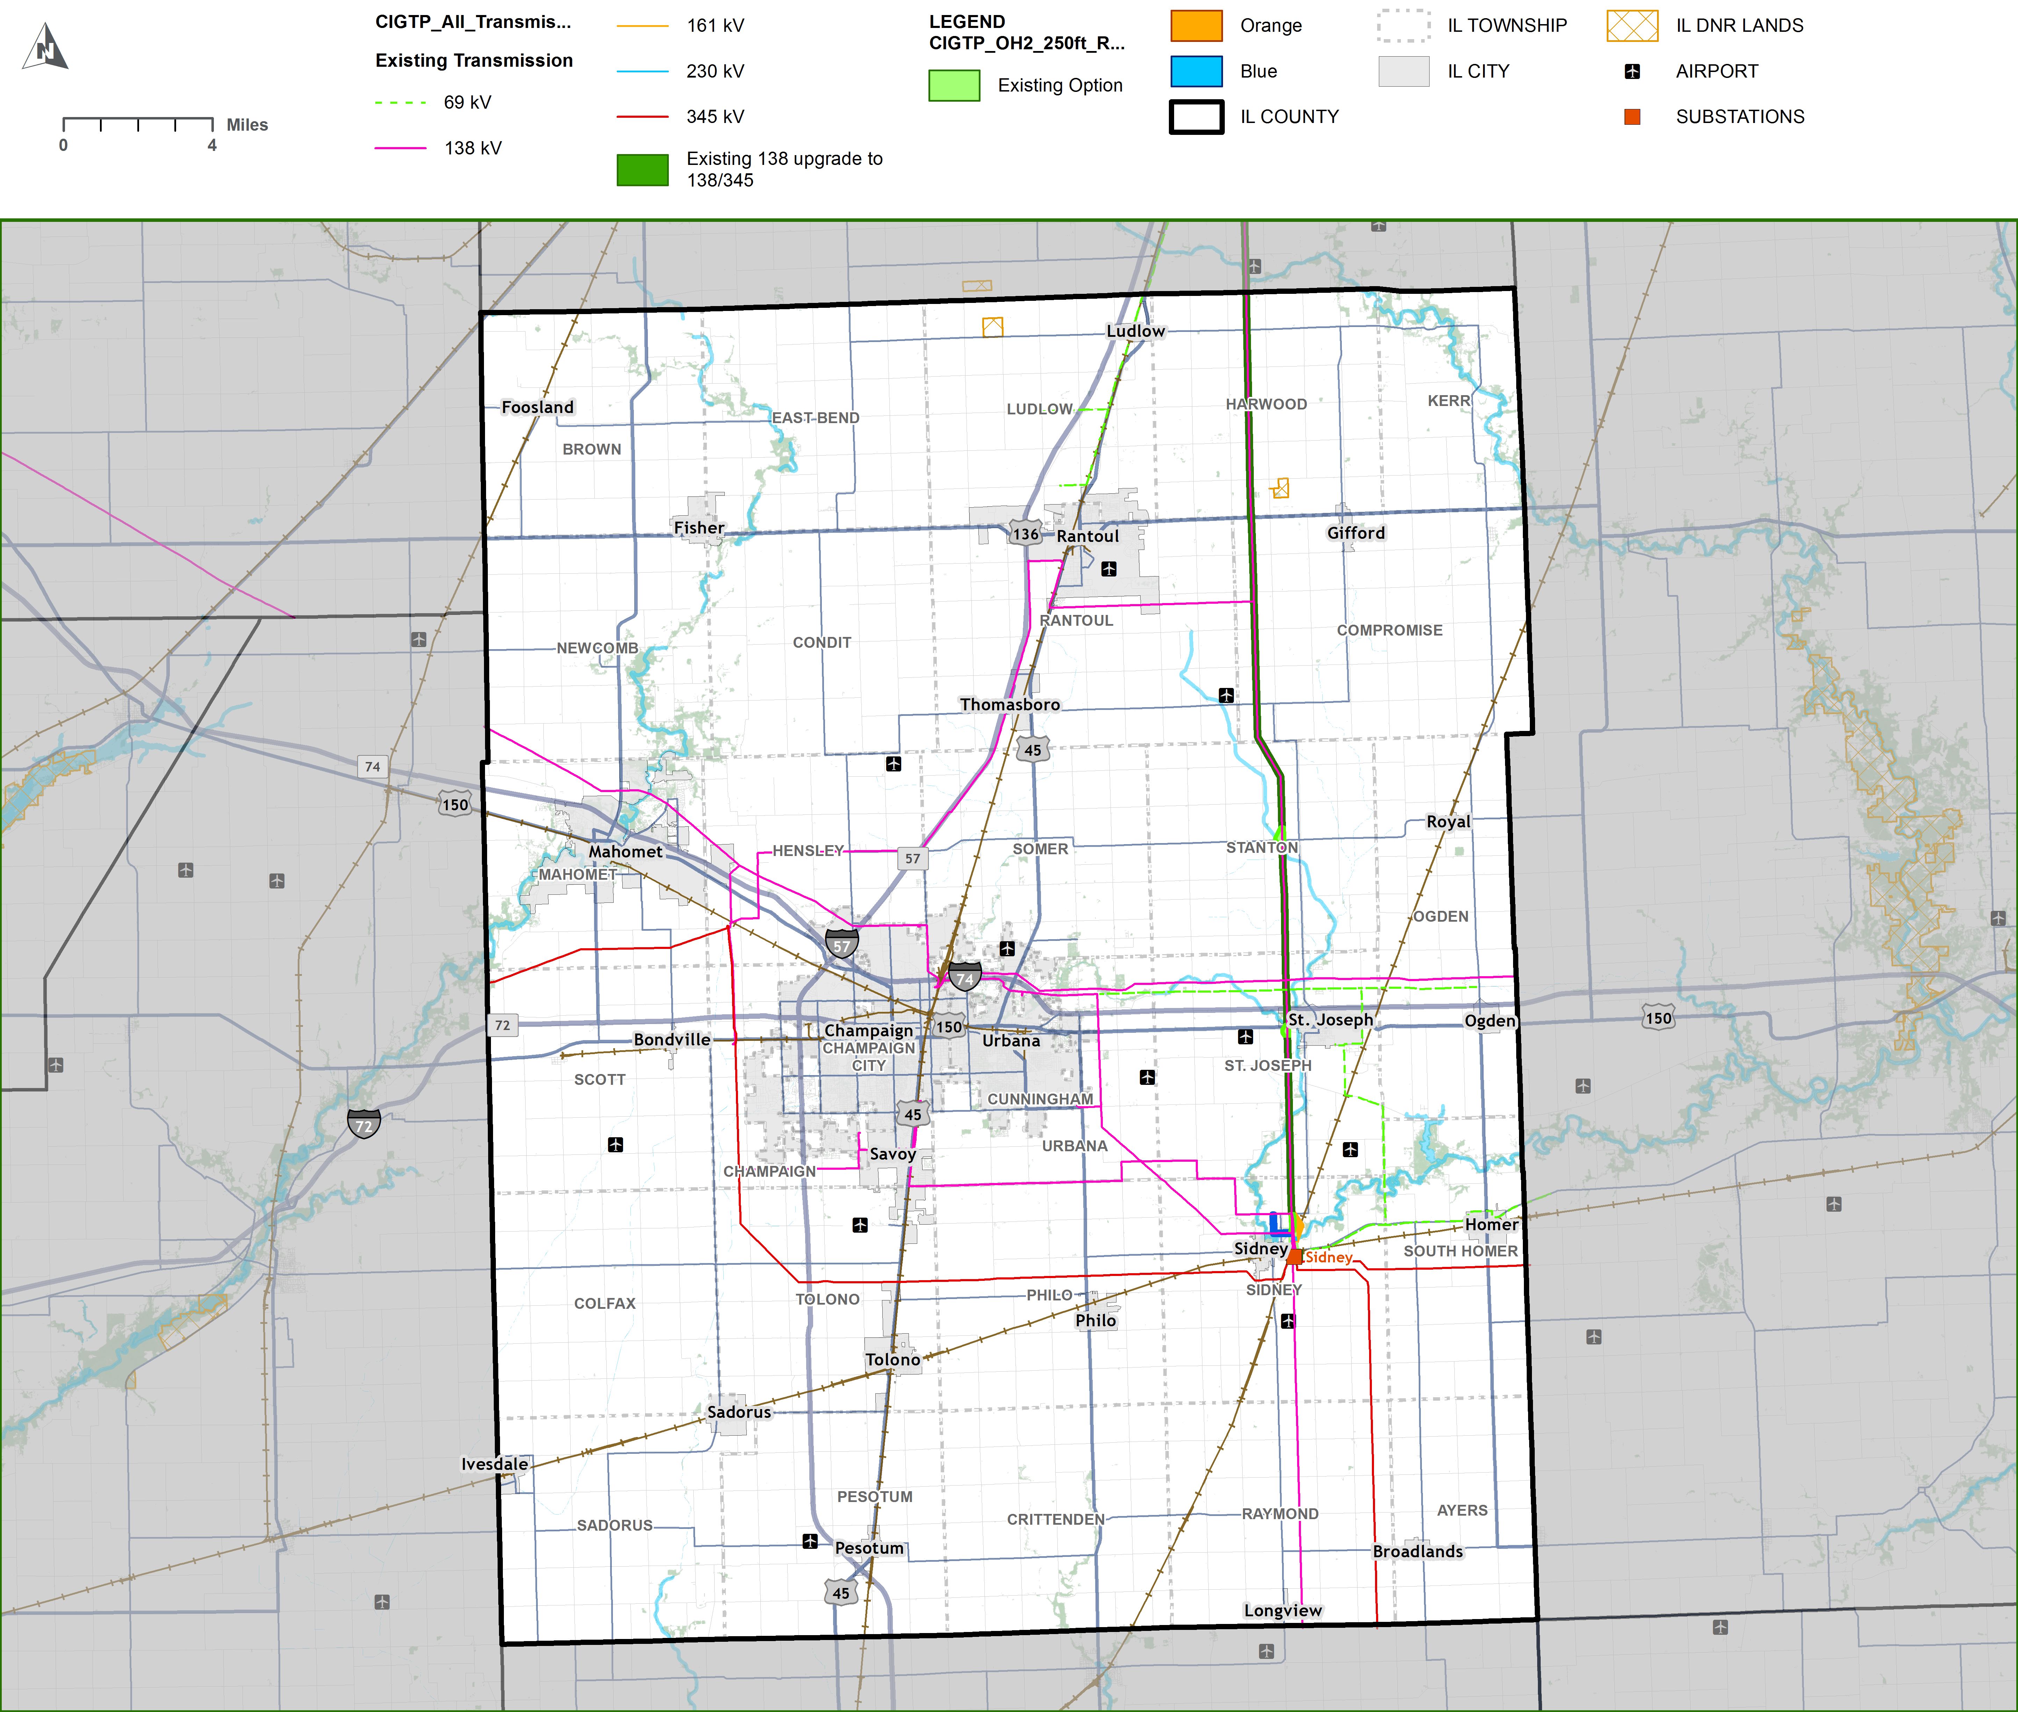Click the route 72 marker west of Bondville
The height and width of the screenshot is (1712, 2018).
click(x=502, y=1025)
